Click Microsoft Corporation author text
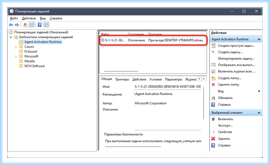 (150, 103)
